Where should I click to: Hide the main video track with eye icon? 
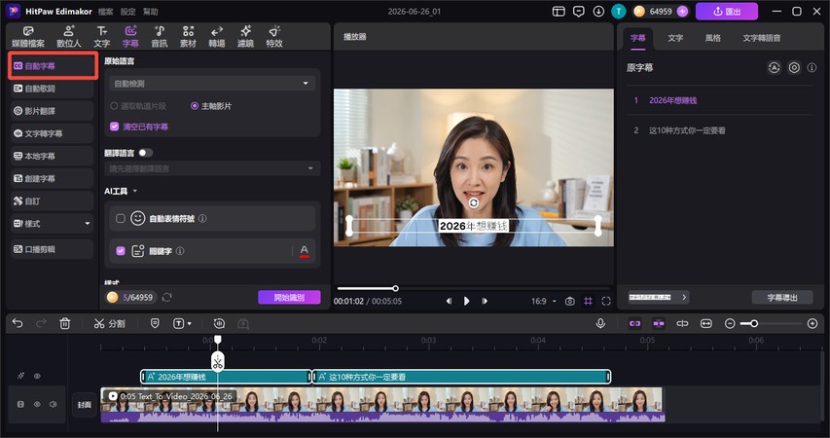tap(37, 404)
